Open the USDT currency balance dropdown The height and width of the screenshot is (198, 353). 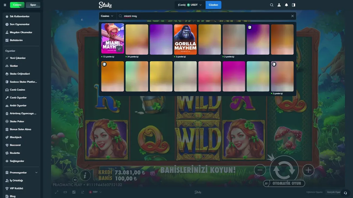(190, 5)
